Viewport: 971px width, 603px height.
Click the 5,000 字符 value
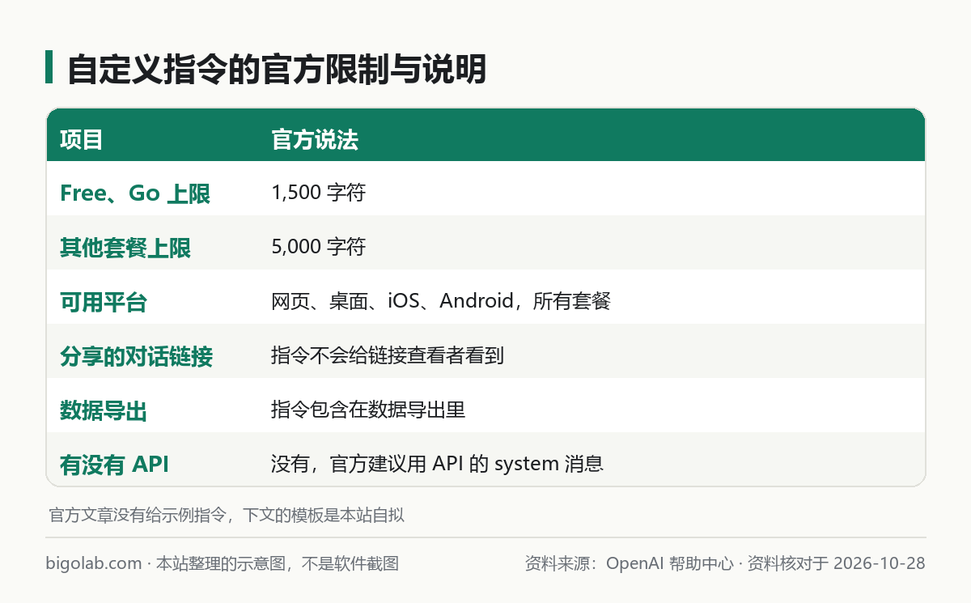(x=319, y=248)
